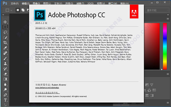The image size is (171, 107).
Task: Open the 文字(Y) menu
Action: pos(58,4)
